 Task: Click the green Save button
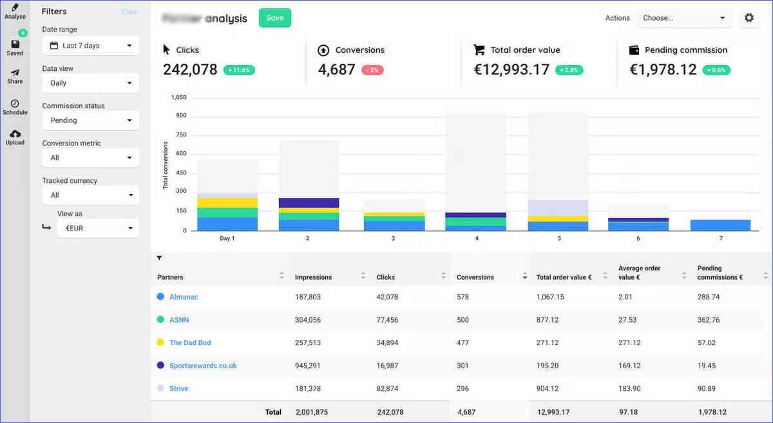(275, 18)
